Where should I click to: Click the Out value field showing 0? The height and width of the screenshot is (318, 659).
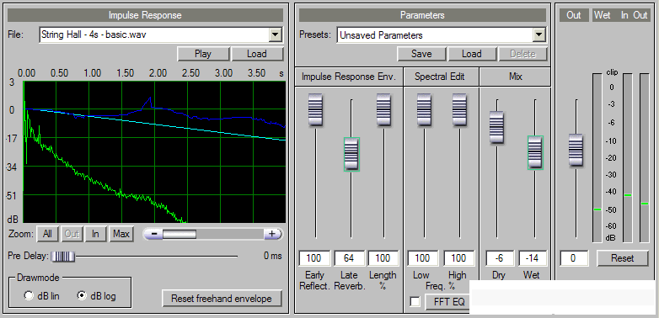574,258
